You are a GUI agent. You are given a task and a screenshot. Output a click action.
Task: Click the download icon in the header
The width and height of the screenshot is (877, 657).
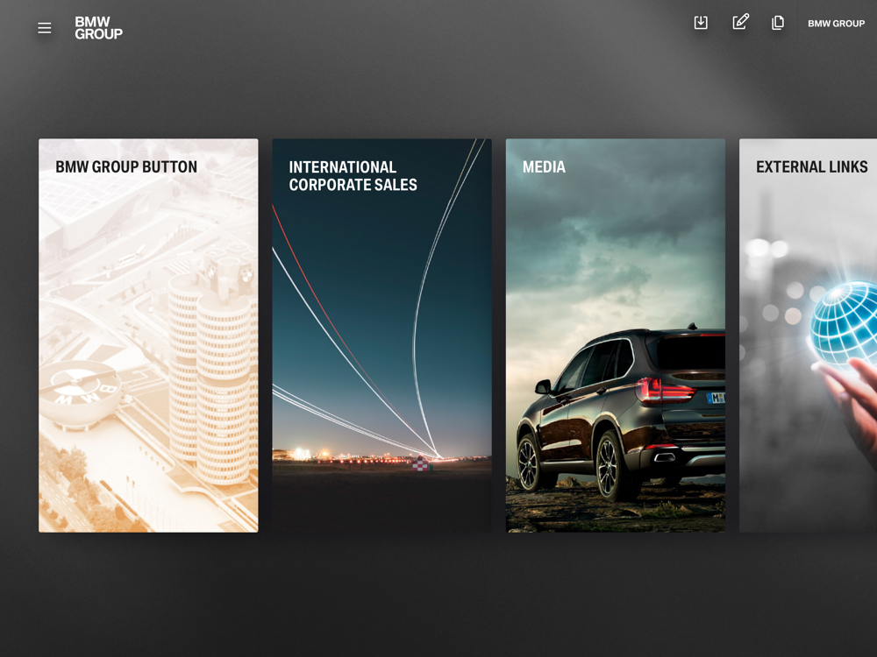click(701, 23)
